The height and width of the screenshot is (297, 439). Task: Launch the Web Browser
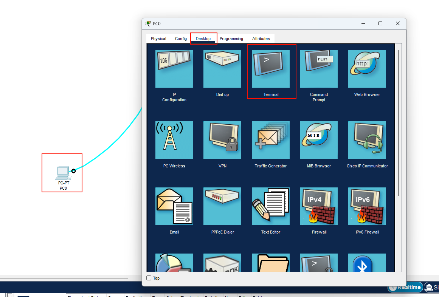pos(367,69)
